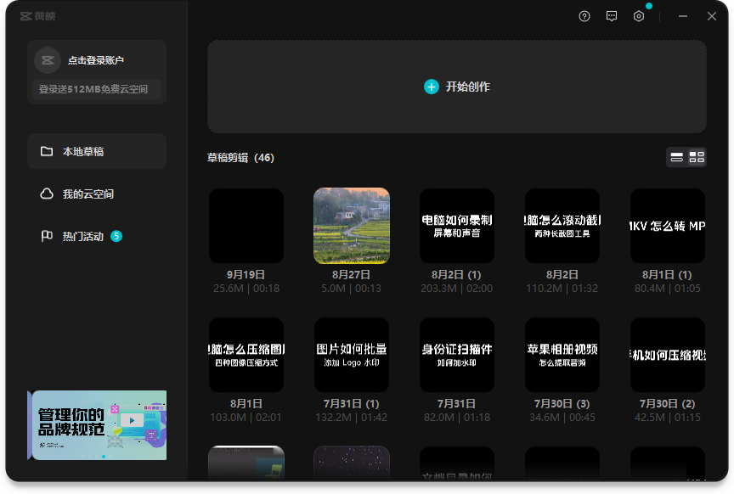The image size is (734, 494).
Task: Open the help question-mark icon
Action: coord(584,16)
